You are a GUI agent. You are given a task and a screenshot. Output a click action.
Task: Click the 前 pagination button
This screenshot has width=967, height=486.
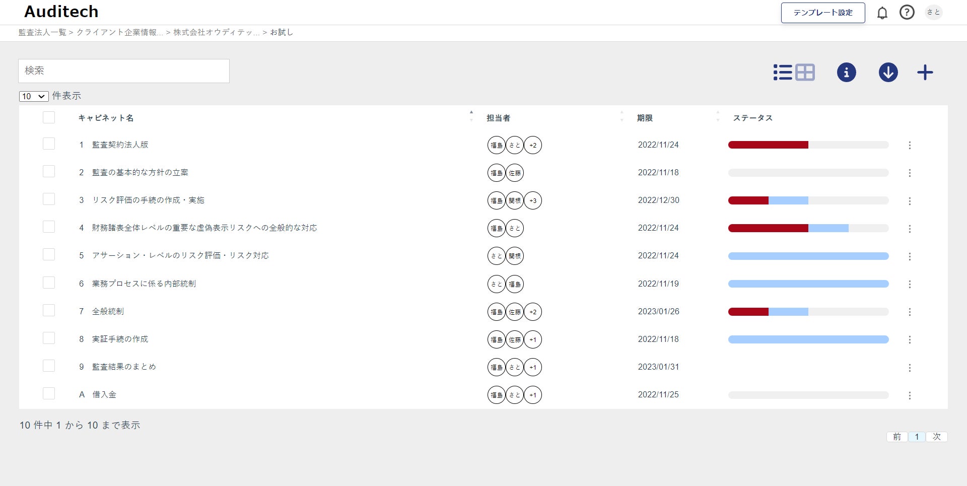tap(897, 437)
